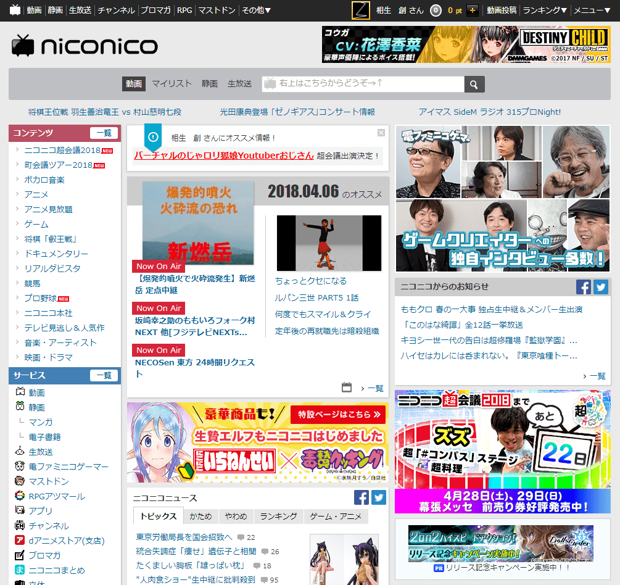Switch news tab to かため
Viewport: 620px width, 585px height.
tap(201, 516)
